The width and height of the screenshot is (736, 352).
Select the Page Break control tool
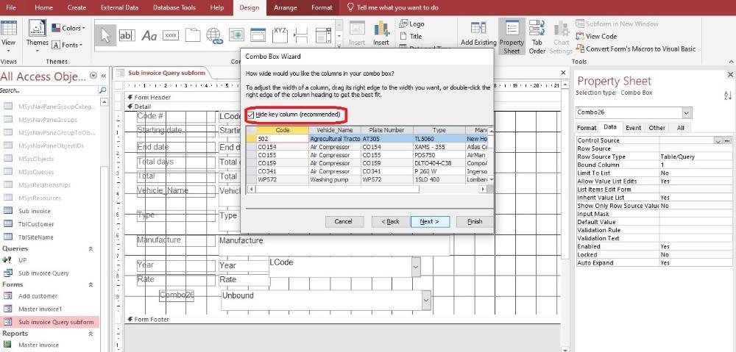point(301,35)
